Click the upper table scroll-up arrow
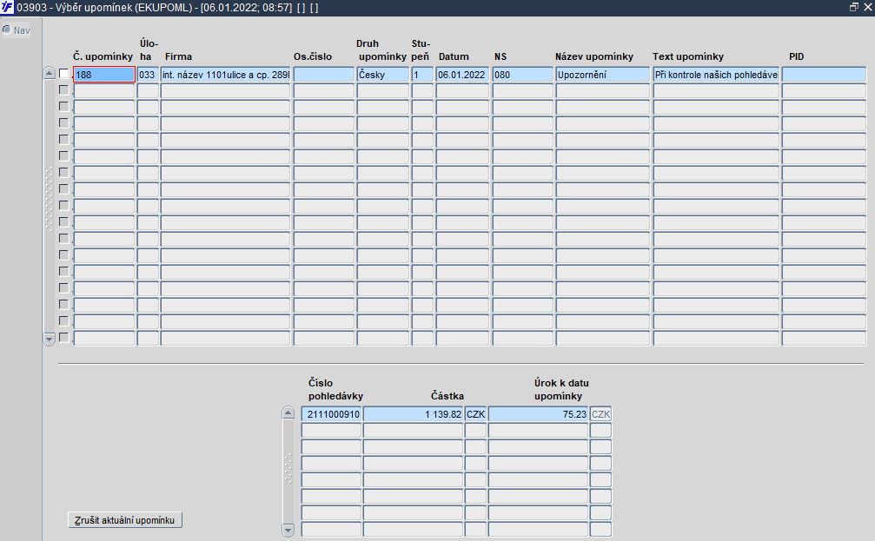Image resolution: width=875 pixels, height=541 pixels. click(50, 74)
